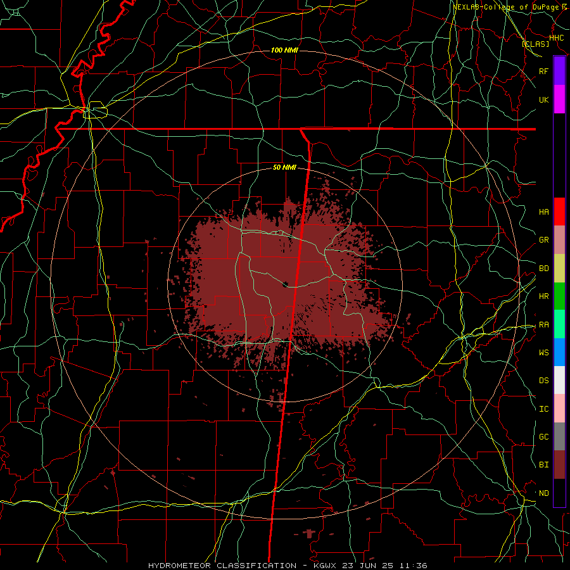
Task: Click the BI legend label
Action: coord(543,465)
